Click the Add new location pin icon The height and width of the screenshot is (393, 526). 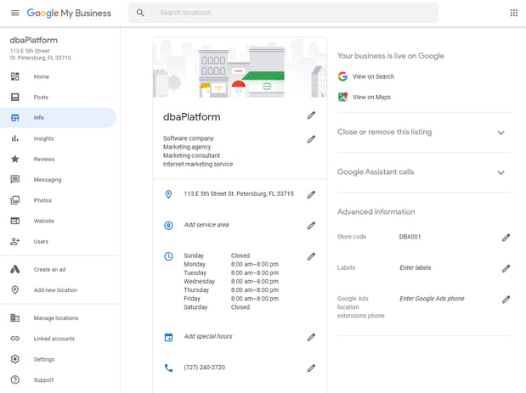tap(14, 289)
